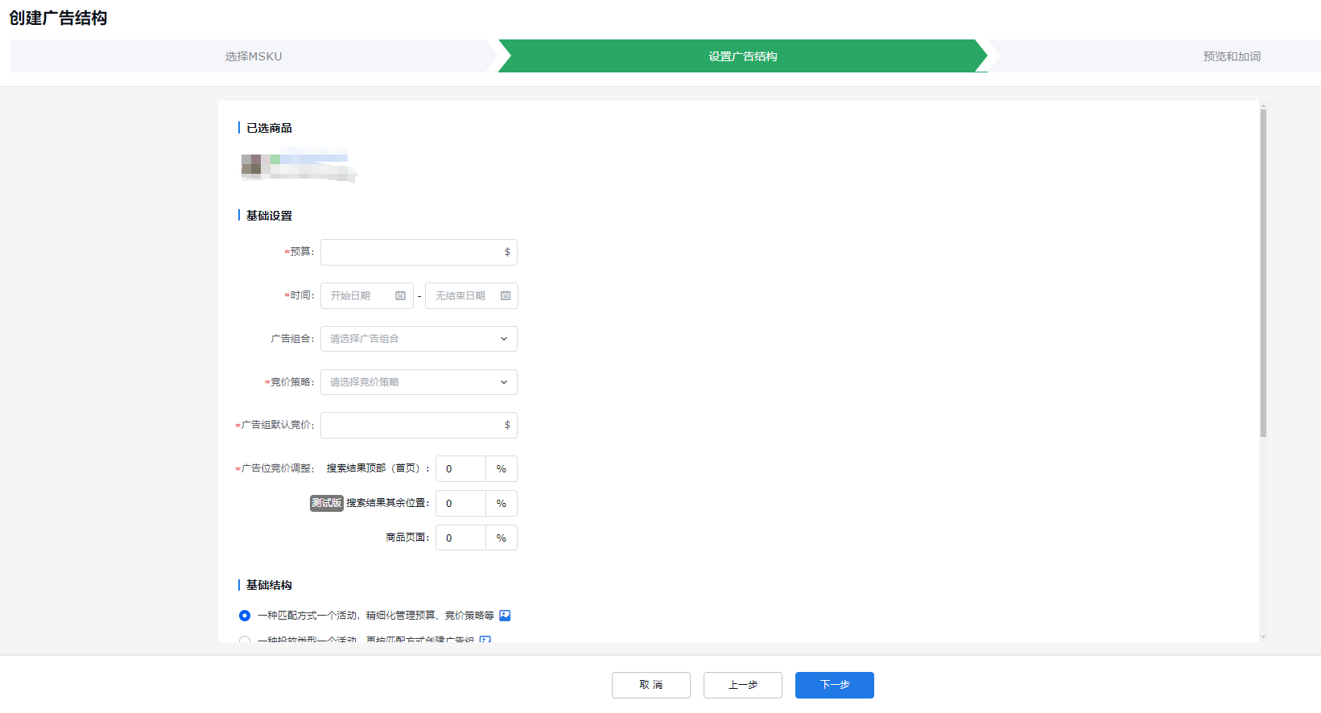This screenshot has width=1321, height=713.
Task: Focus the 无结束日期 date field
Action: [x=472, y=296]
